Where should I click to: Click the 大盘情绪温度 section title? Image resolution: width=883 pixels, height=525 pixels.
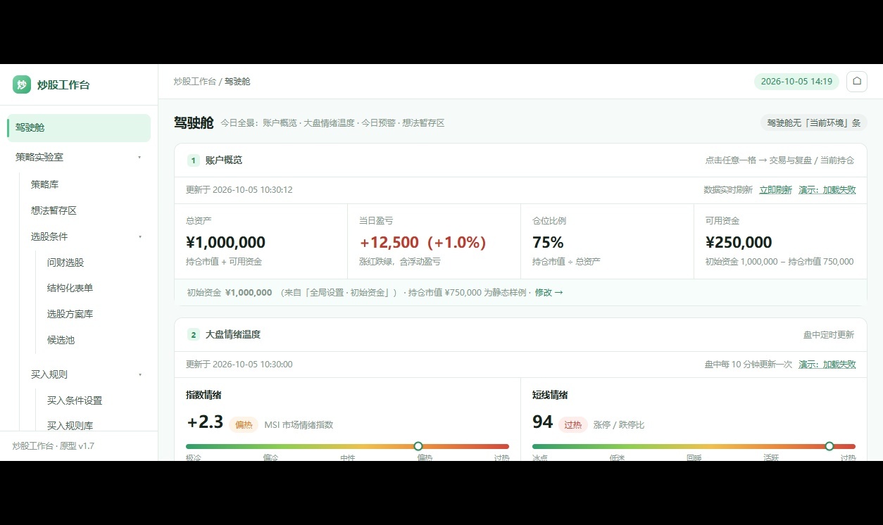click(233, 335)
